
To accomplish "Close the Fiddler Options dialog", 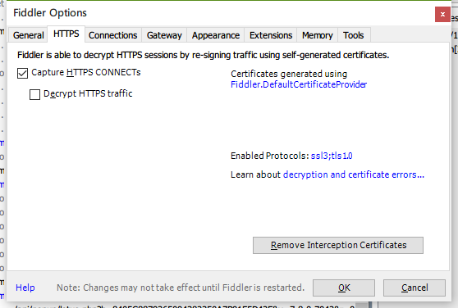I will [442, 14].
